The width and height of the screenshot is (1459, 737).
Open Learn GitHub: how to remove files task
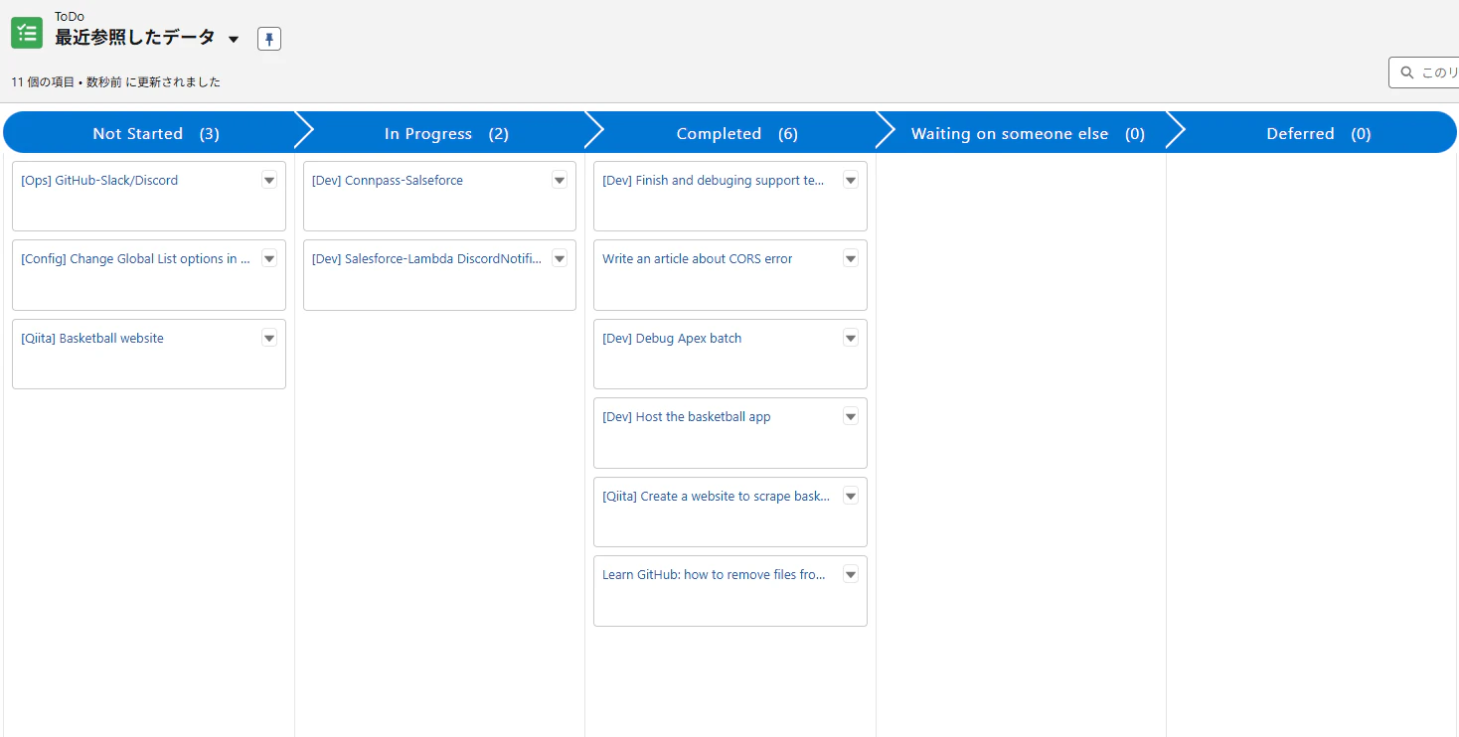coord(715,575)
